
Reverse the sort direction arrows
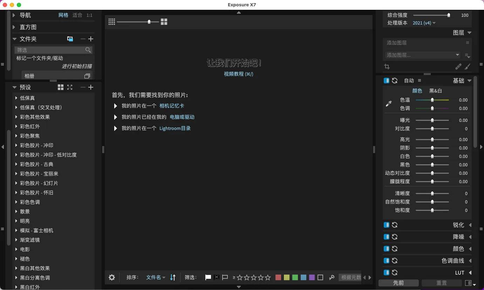[x=173, y=277]
